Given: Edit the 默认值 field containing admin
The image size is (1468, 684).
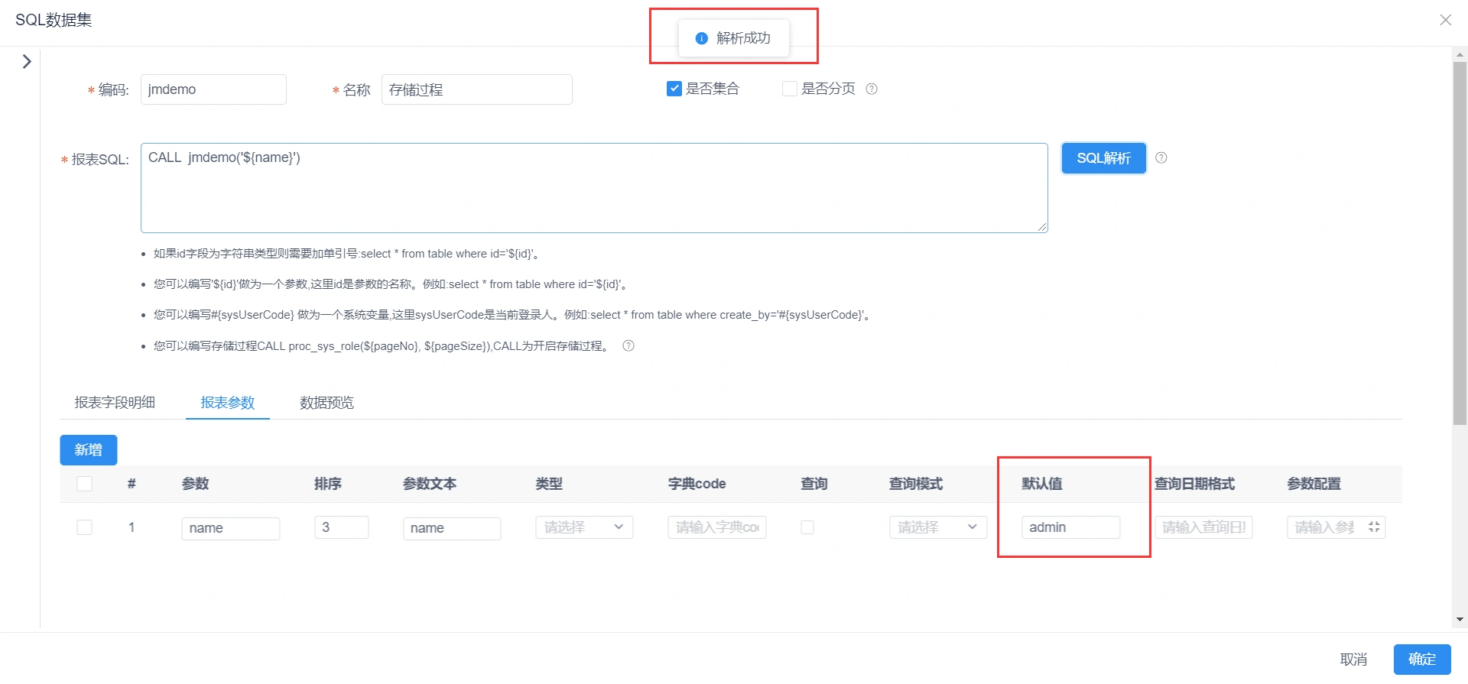Looking at the screenshot, I should (x=1071, y=527).
